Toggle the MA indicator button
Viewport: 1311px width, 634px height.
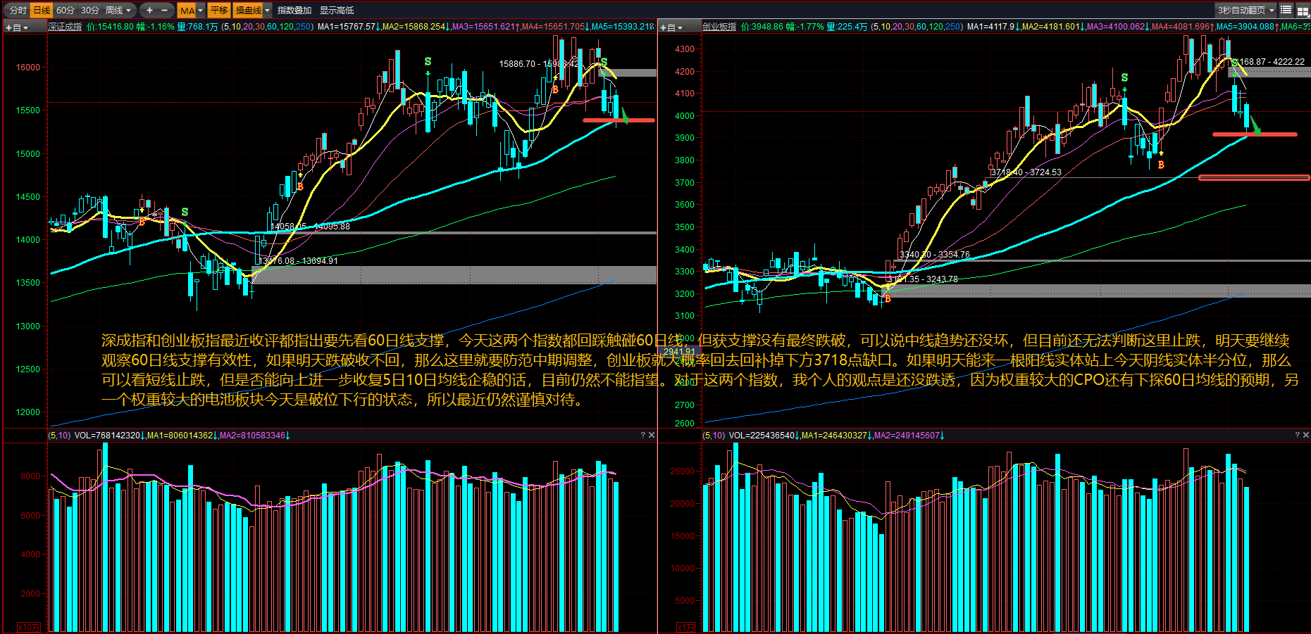tap(187, 10)
